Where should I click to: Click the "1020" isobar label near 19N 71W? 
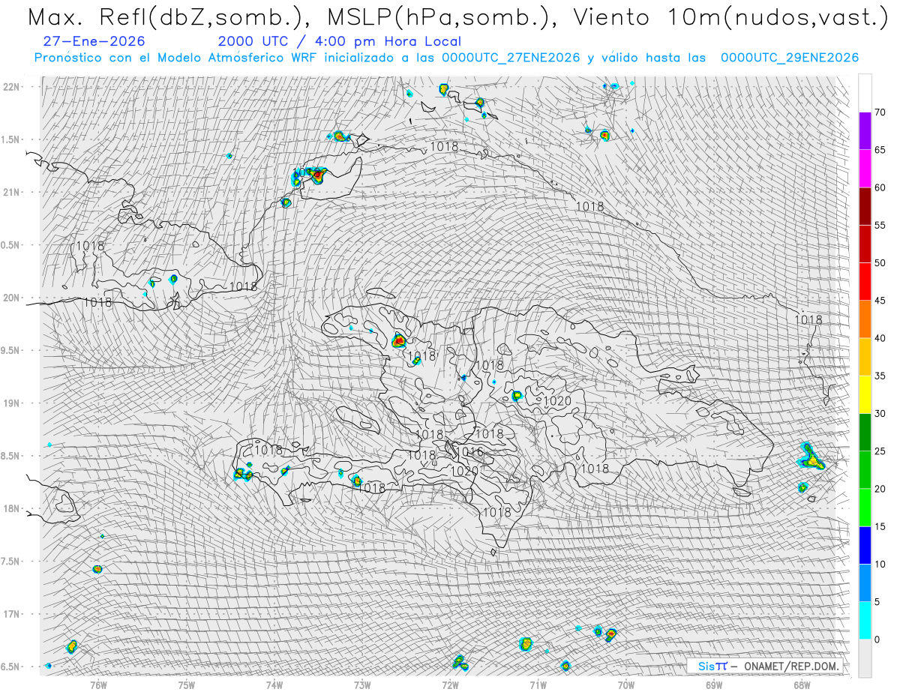click(557, 401)
